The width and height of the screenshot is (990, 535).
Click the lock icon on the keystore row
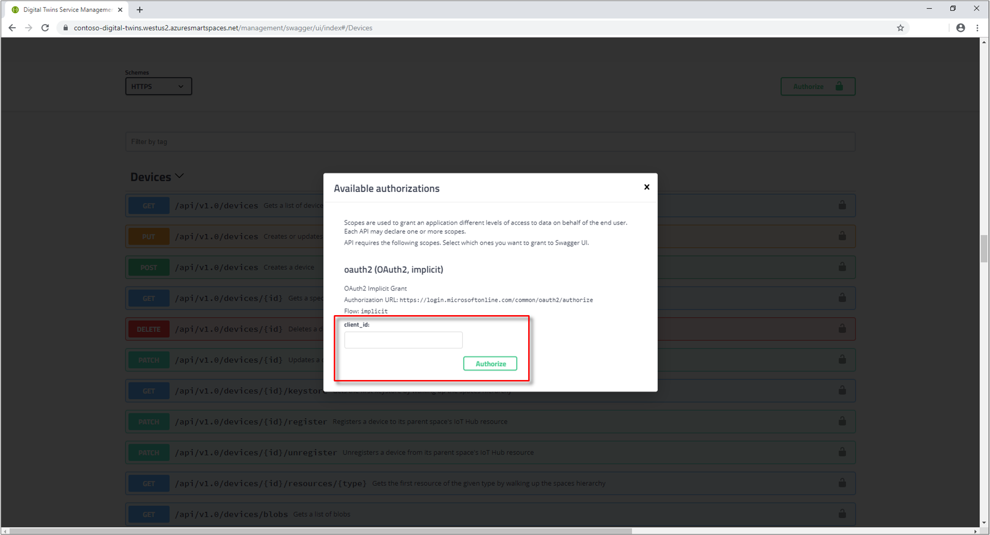pos(842,390)
